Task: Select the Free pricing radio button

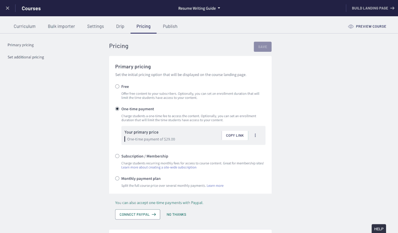Action: (x=117, y=86)
